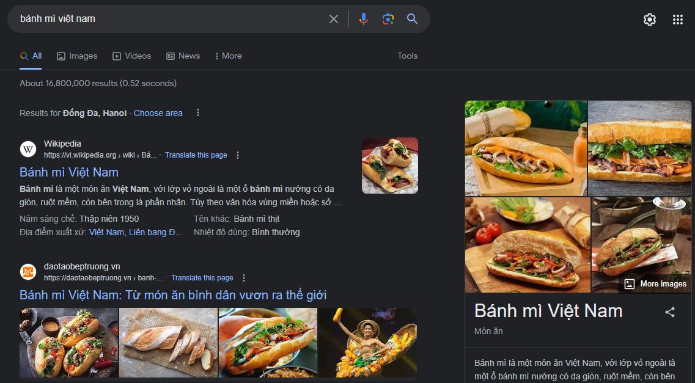Screen dimensions: 695x383
Task: Click the 'Món ăn' subtitle in knowledge panel
Action: (x=488, y=331)
